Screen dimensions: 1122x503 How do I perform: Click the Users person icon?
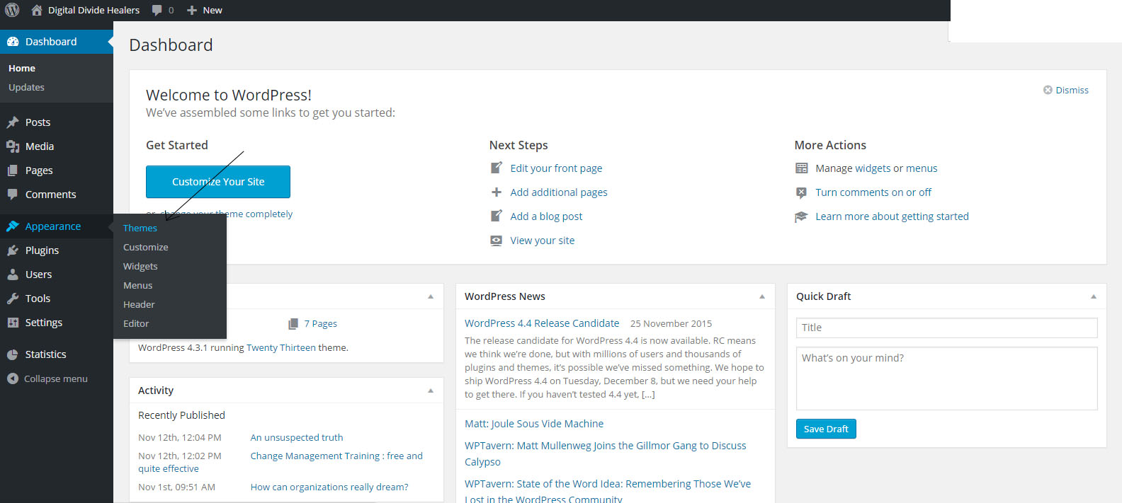pyautogui.click(x=13, y=274)
